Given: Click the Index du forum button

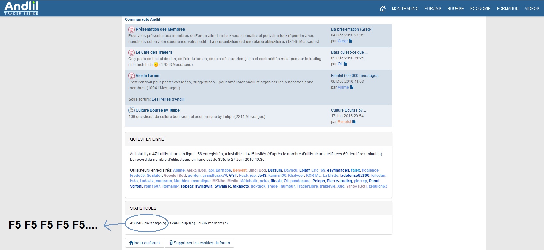Looking at the screenshot, I should coord(144,243).
